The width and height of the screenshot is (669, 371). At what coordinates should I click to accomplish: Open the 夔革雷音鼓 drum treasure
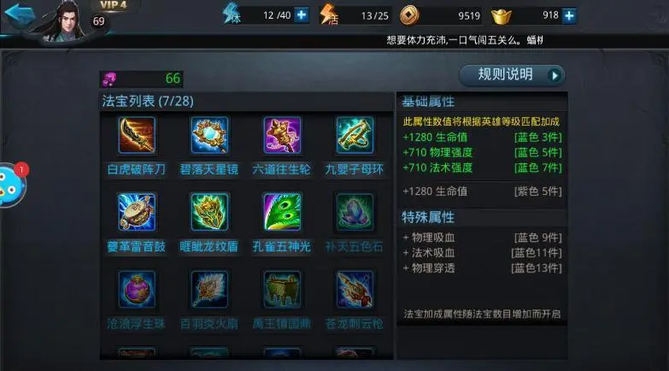[137, 212]
